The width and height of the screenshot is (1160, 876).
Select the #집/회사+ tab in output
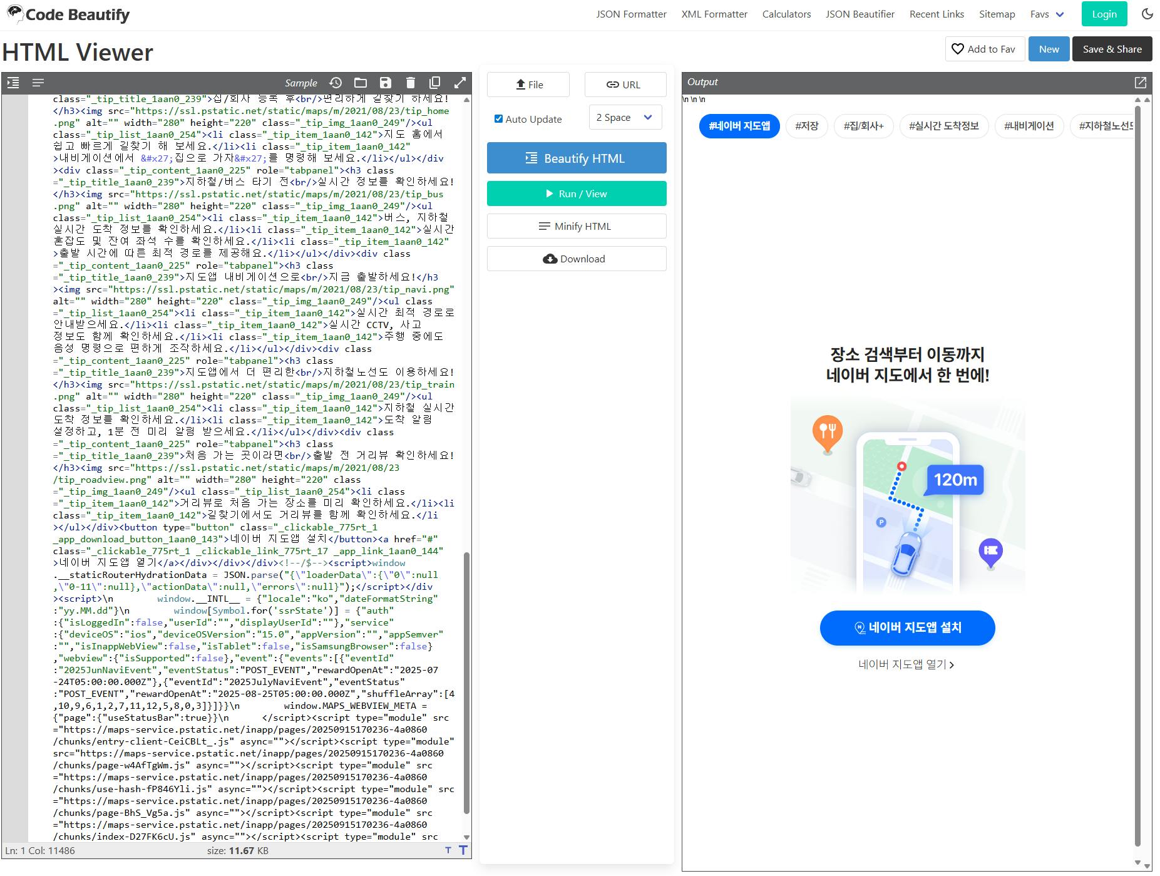pyautogui.click(x=864, y=126)
